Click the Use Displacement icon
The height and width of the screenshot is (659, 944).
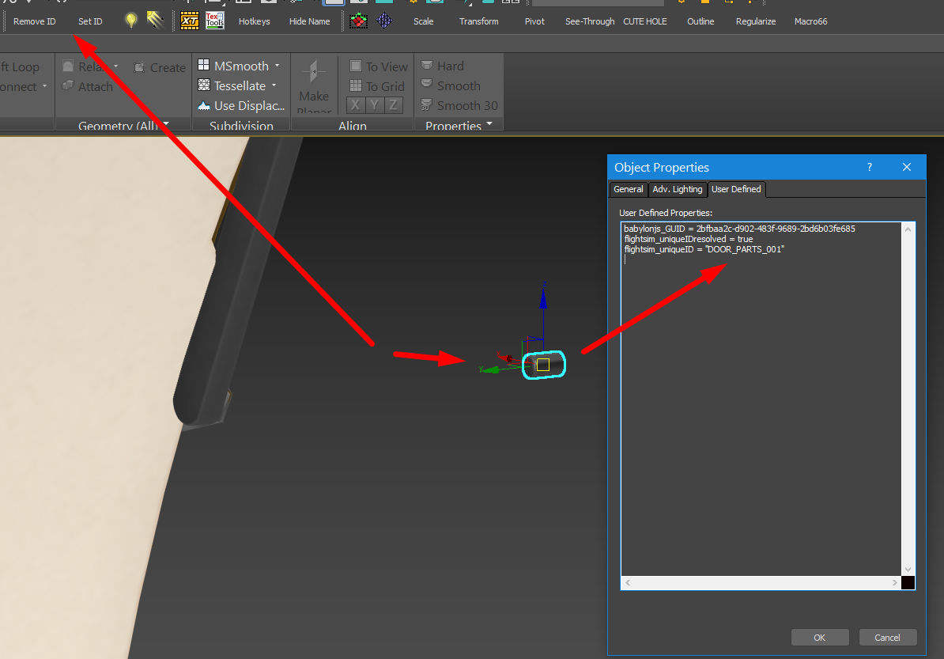(204, 105)
